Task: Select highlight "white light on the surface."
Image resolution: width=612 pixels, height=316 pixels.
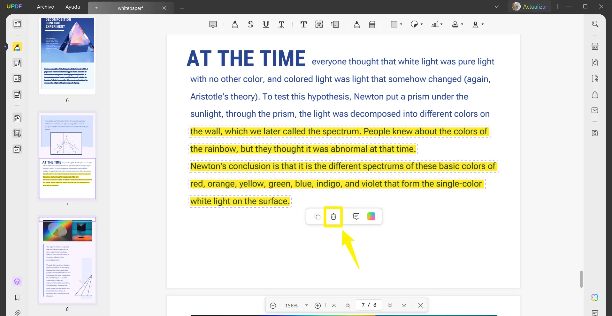Action: (x=240, y=201)
